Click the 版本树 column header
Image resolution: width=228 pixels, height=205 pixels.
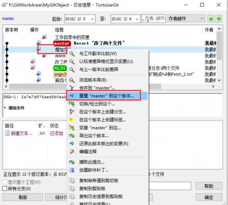tap(15, 30)
